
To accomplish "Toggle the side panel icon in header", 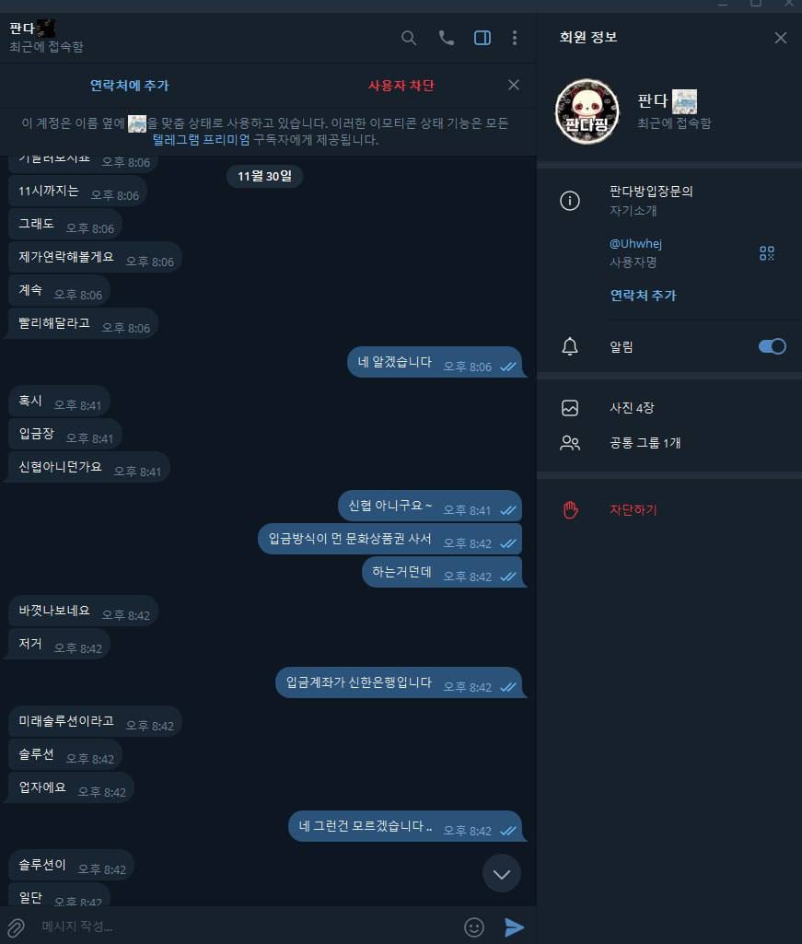I will 482,38.
